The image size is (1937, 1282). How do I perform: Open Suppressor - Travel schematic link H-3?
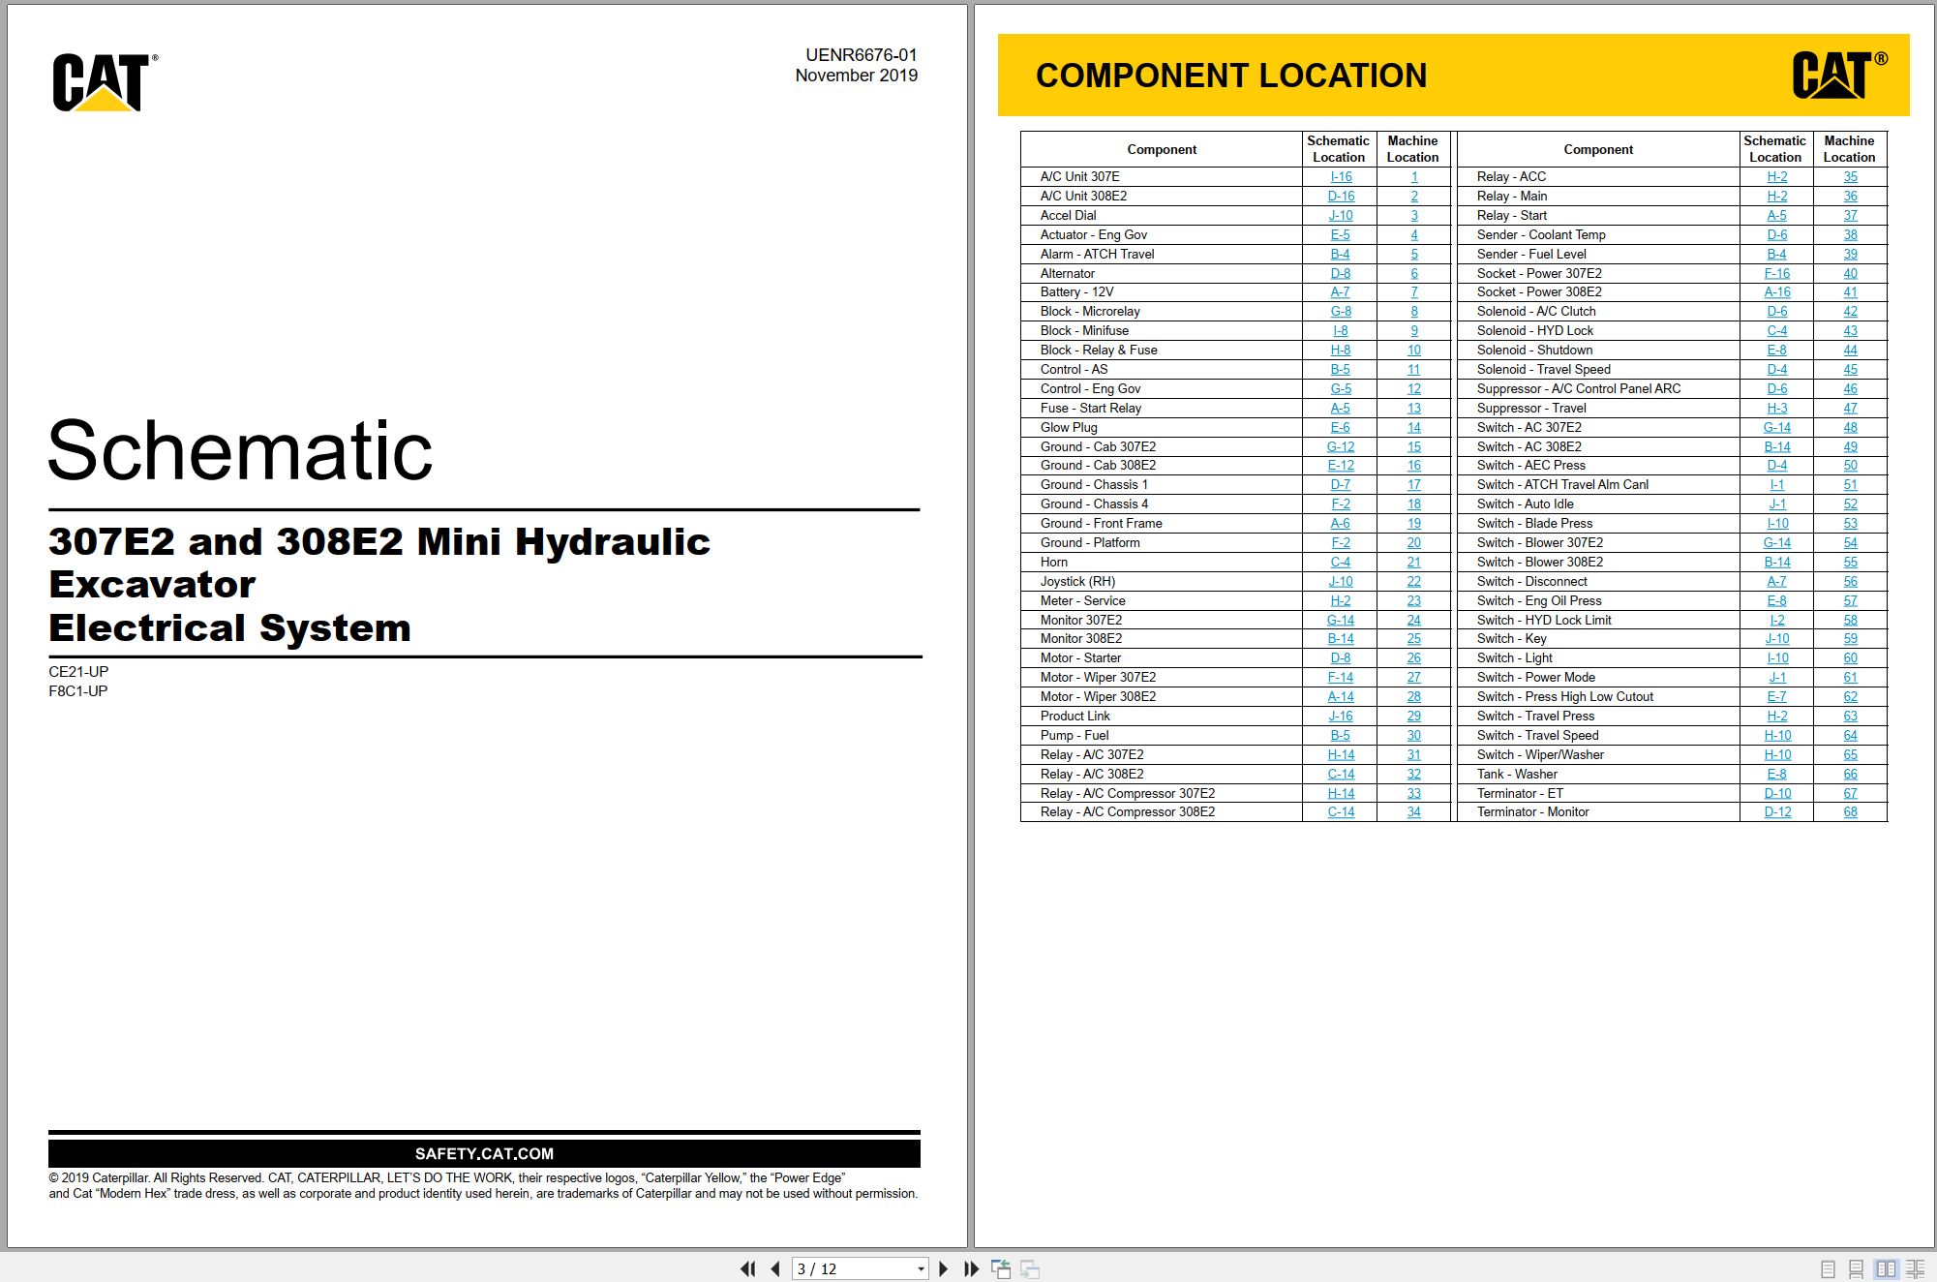coord(1777,408)
